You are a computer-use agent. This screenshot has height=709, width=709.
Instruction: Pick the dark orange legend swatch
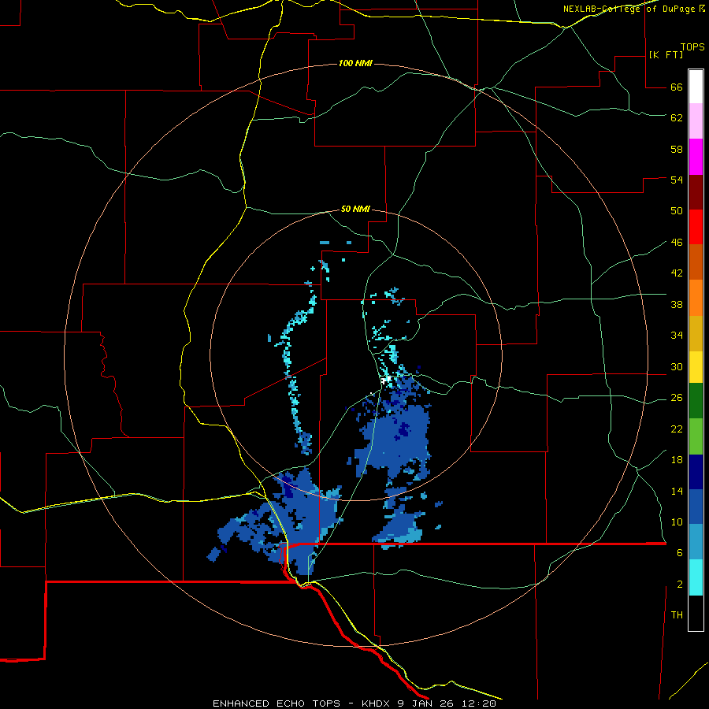pyautogui.click(x=696, y=262)
